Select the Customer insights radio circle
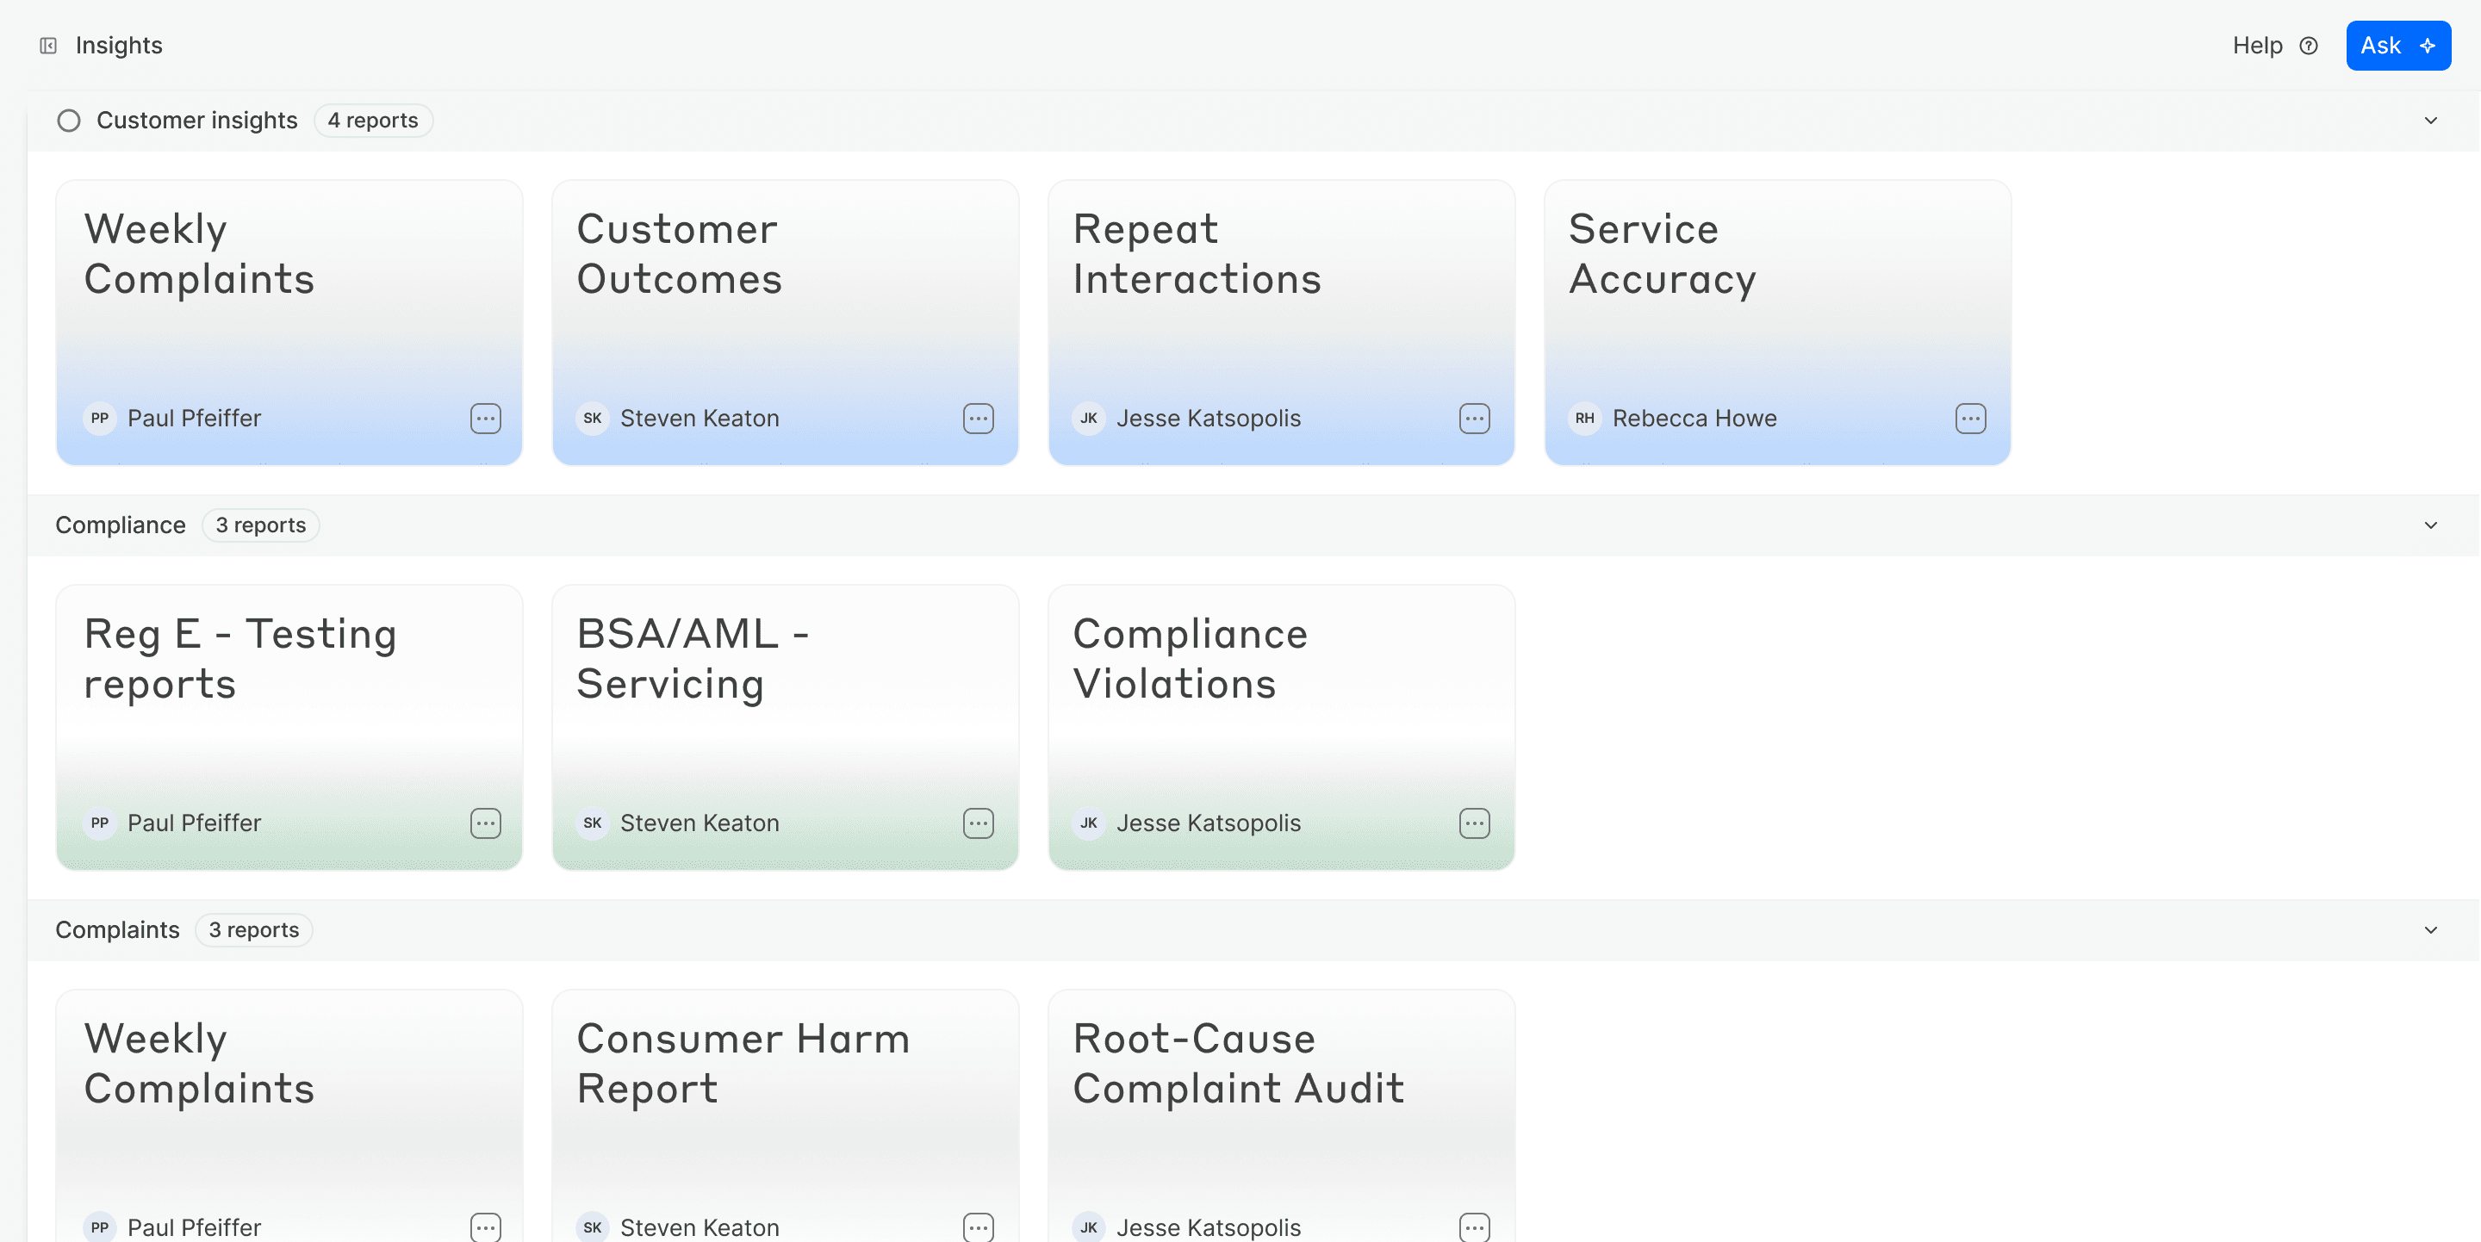 coord(68,121)
